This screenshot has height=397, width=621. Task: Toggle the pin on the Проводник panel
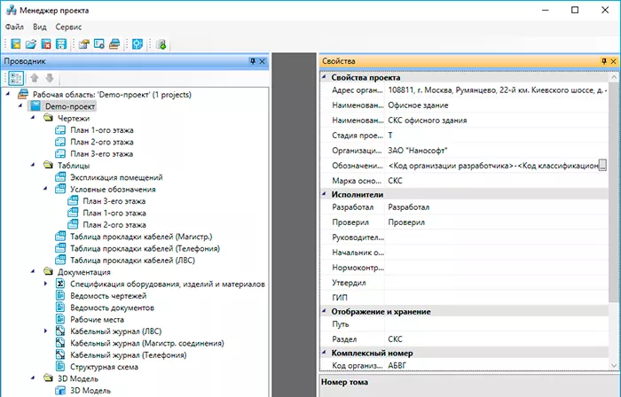[252, 61]
